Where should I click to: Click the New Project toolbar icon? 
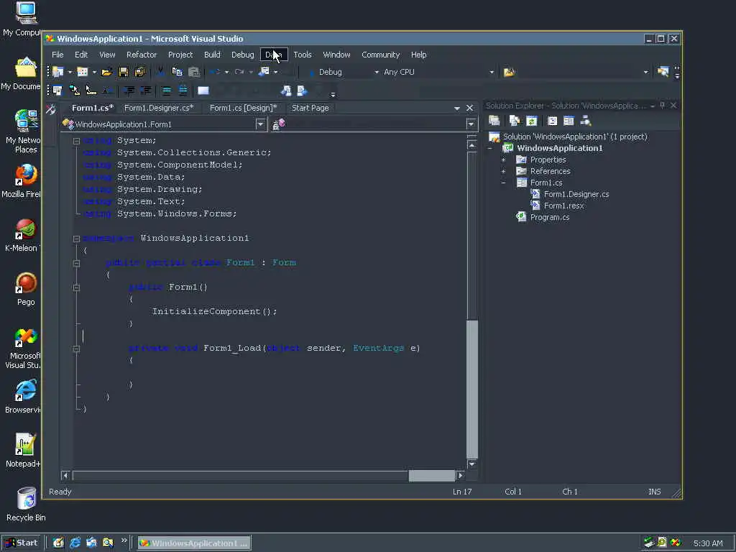tap(57, 72)
